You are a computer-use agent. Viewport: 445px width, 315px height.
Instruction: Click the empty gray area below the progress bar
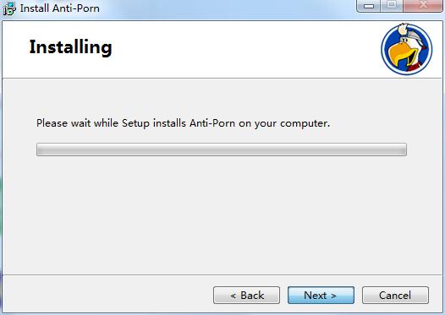pyautogui.click(x=222, y=215)
